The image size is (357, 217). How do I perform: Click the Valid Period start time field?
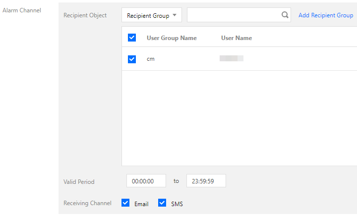point(146,181)
